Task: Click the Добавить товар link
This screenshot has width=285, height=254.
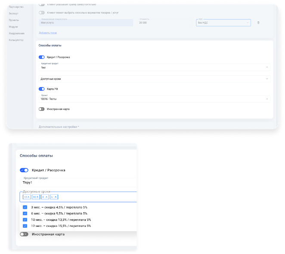Action: [48, 33]
